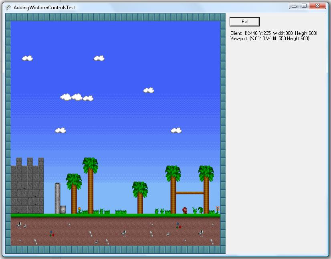Screen dimensions: 331x259
Task: Click the Client coordinates text line
Action: pos(274,33)
